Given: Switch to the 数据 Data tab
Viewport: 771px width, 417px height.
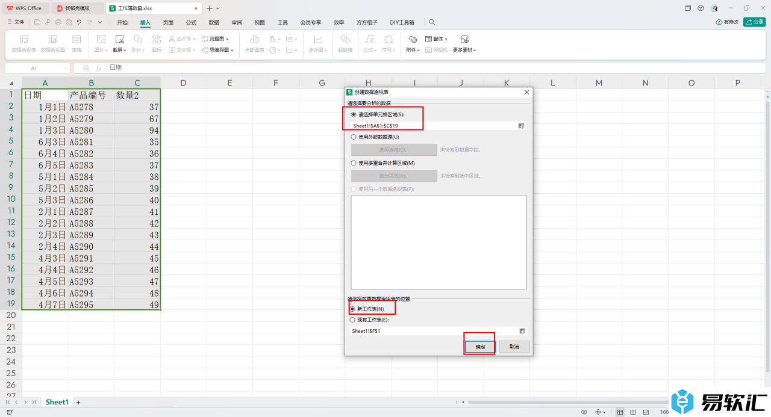Looking at the screenshot, I should pos(214,22).
